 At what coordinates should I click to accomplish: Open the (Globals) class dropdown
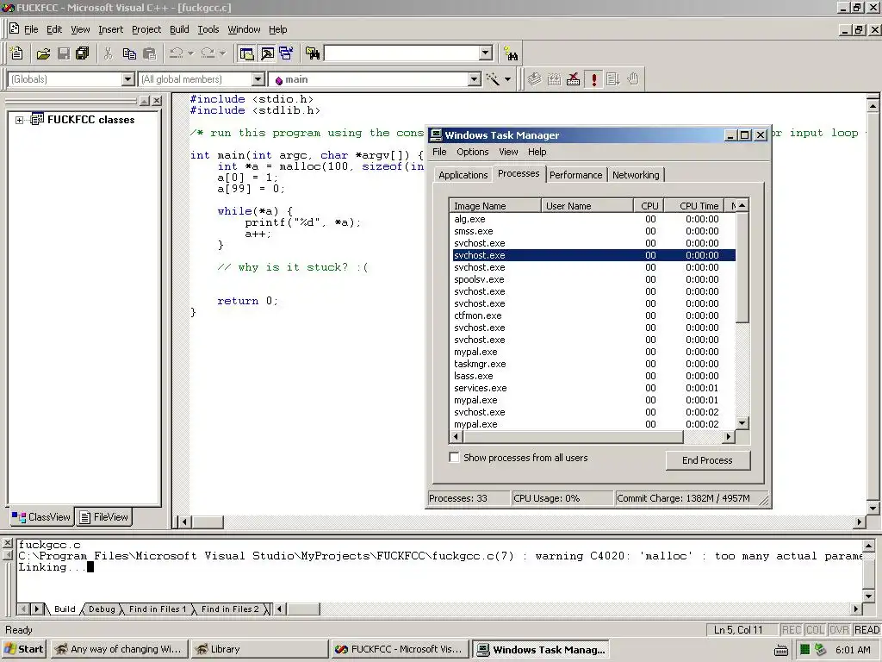coord(128,79)
